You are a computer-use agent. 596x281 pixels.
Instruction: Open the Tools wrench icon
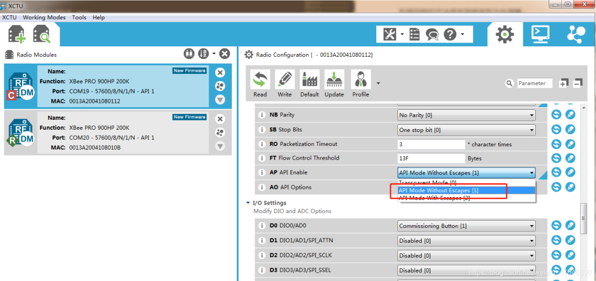coord(390,35)
